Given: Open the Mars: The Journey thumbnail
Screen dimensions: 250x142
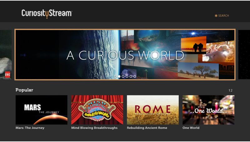Looking at the screenshot, I should (x=42, y=110).
